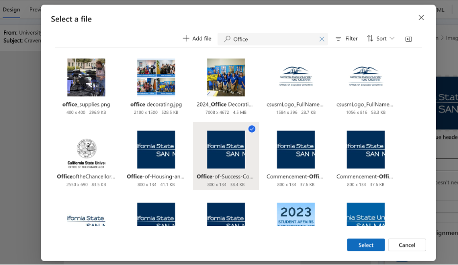Select office_supplies.png thumbnail

(86, 77)
